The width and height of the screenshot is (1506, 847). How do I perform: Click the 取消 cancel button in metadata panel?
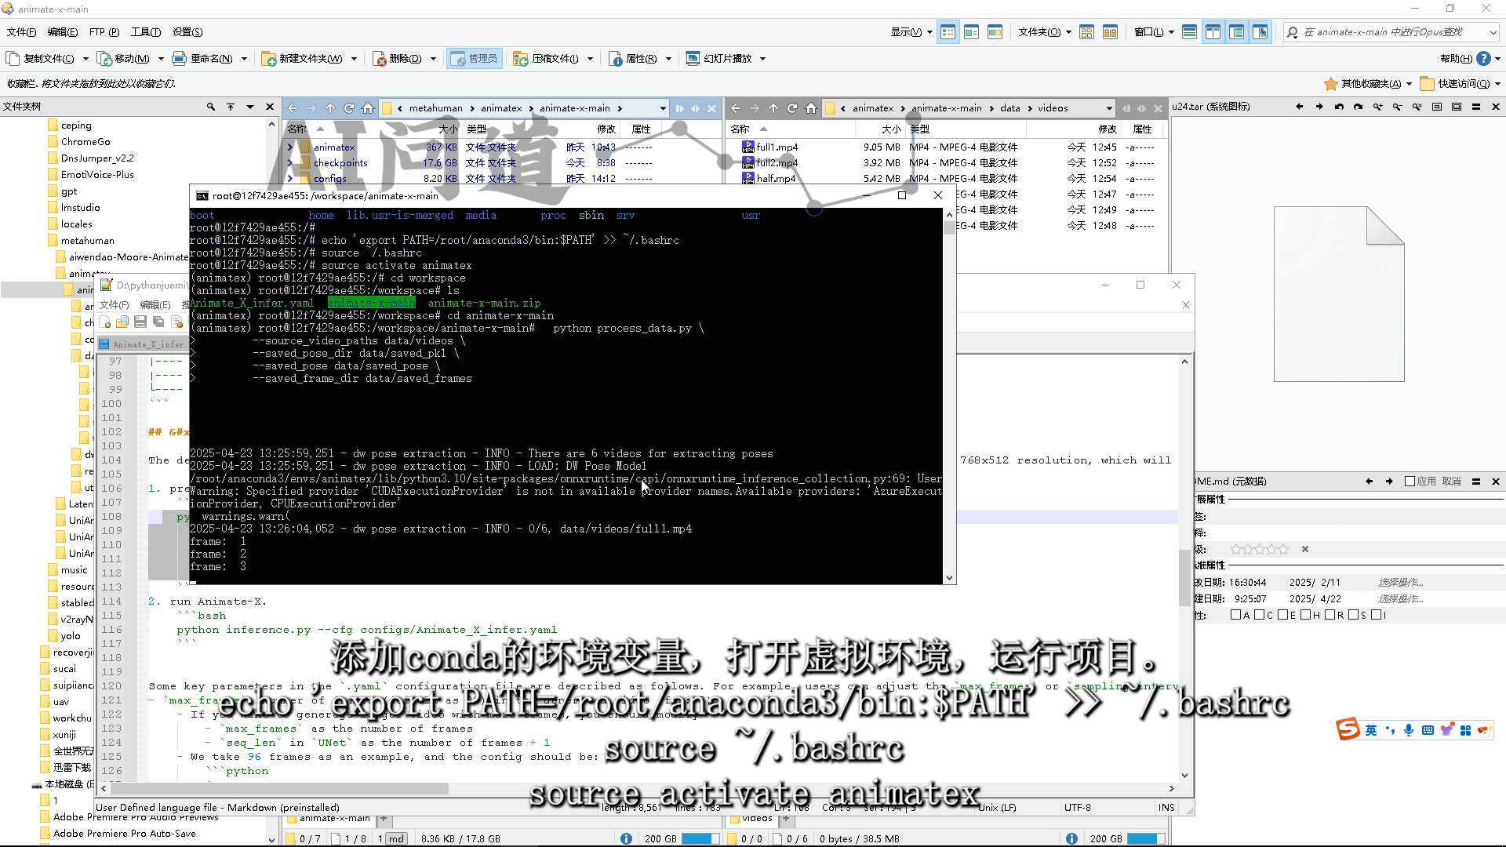click(1451, 482)
